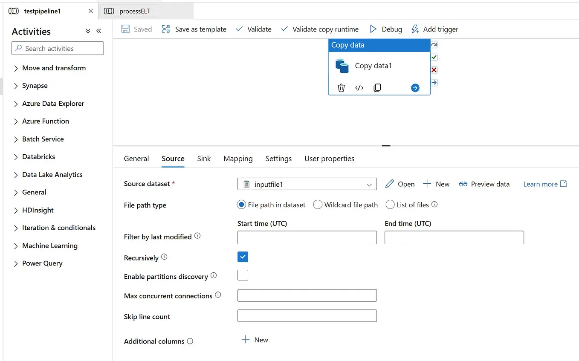Click the Save as template icon

[166, 29]
